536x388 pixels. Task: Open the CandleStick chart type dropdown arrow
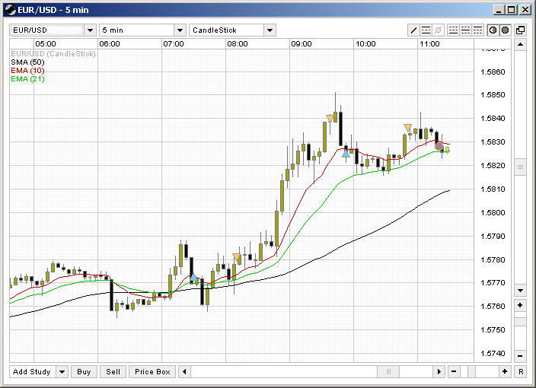270,30
